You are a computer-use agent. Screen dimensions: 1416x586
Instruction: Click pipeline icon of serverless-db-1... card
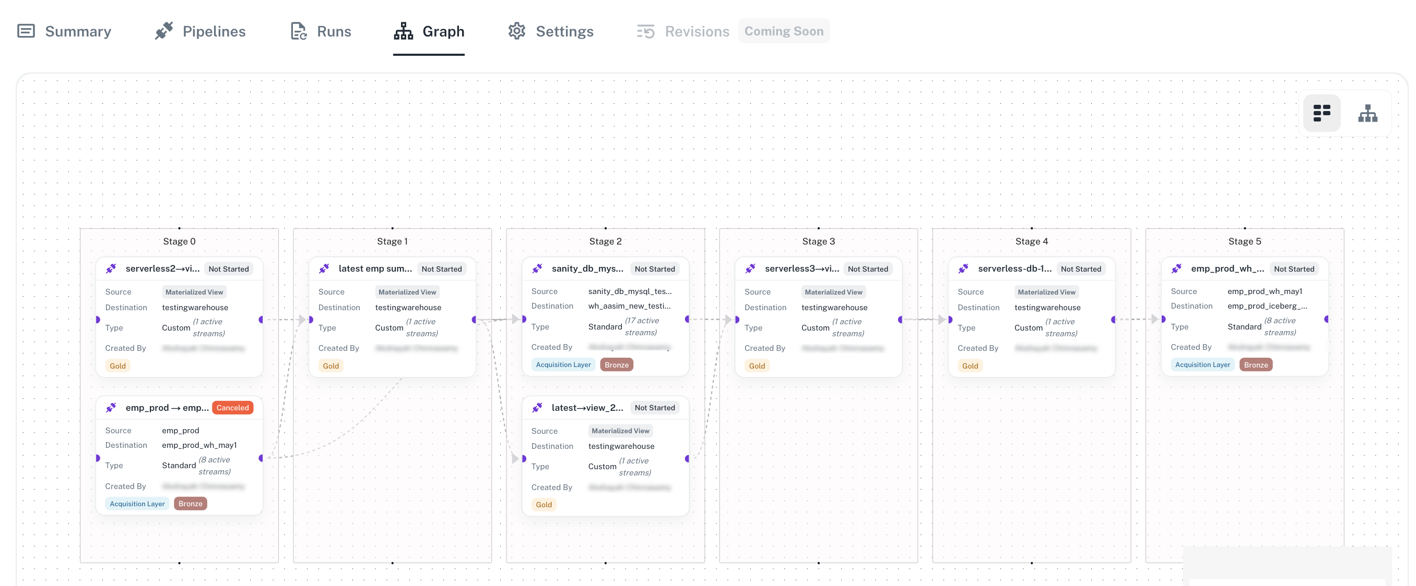tap(964, 268)
